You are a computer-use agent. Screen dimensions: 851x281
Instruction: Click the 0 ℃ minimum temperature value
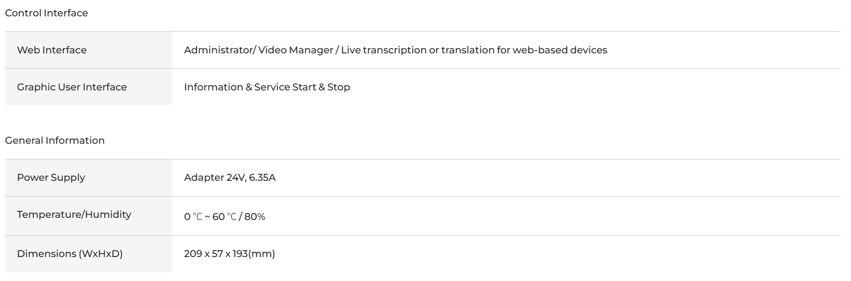click(x=190, y=216)
